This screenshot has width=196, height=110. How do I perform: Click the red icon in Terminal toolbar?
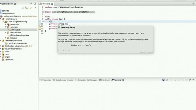coord(167,80)
